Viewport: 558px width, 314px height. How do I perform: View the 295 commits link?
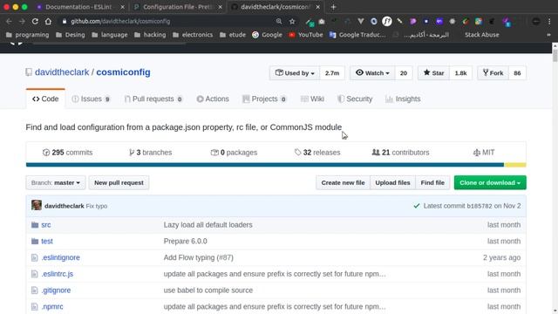click(x=67, y=153)
